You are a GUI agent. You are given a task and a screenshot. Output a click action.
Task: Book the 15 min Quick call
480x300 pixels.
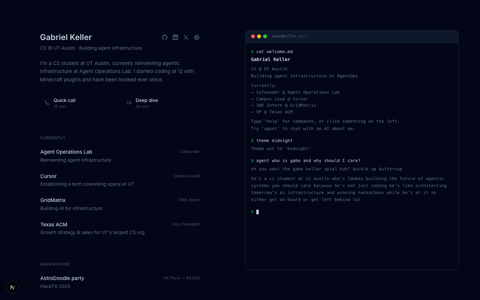point(65,103)
